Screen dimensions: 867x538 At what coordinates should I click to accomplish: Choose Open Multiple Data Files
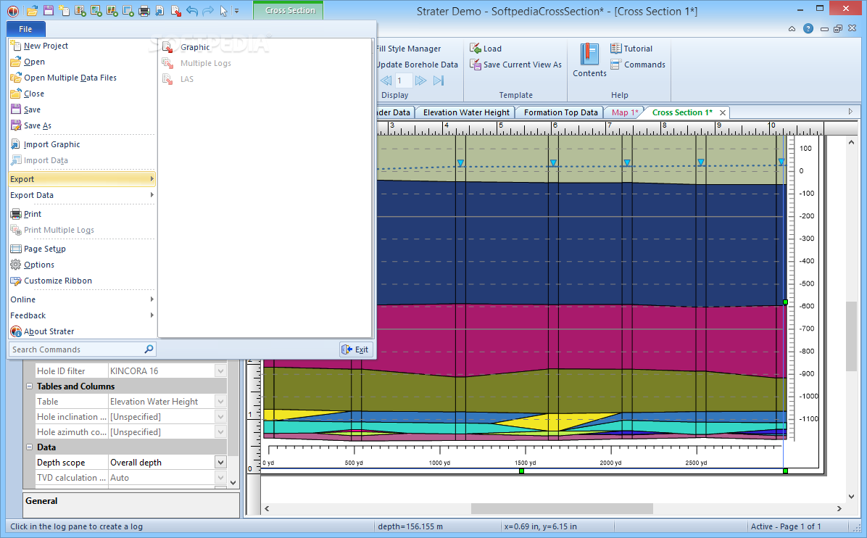82,78
